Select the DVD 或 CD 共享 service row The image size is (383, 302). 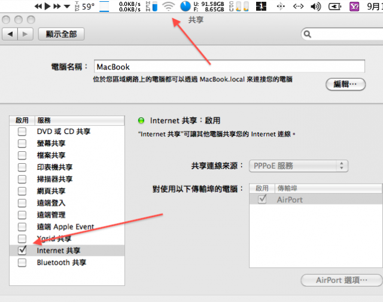click(x=67, y=132)
